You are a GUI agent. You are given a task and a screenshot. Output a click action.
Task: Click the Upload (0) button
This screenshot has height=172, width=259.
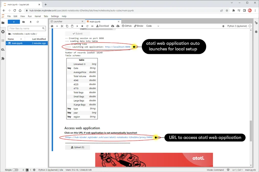[77, 147]
